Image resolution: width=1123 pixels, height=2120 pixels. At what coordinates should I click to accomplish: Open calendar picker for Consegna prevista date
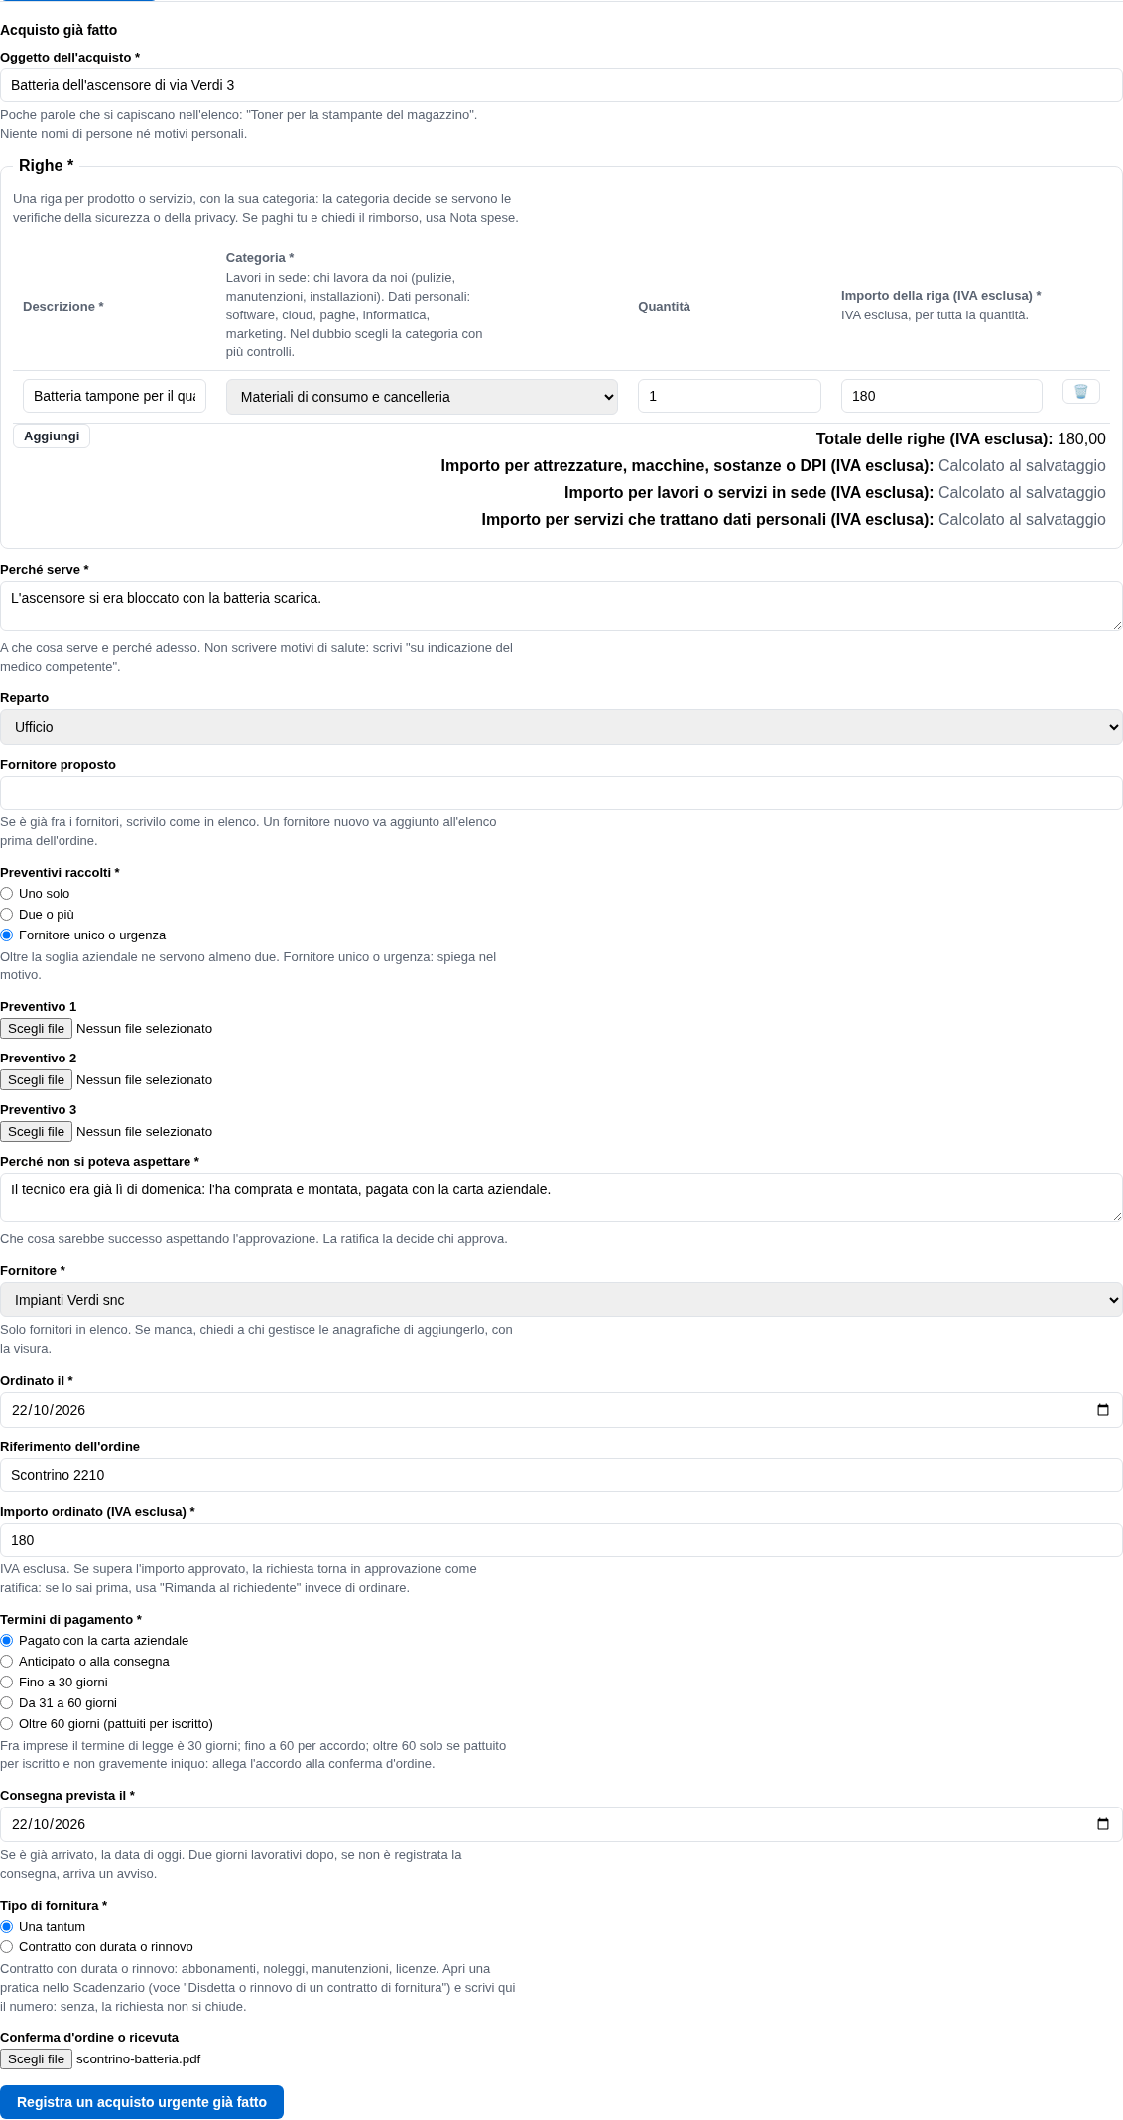(x=1102, y=1824)
